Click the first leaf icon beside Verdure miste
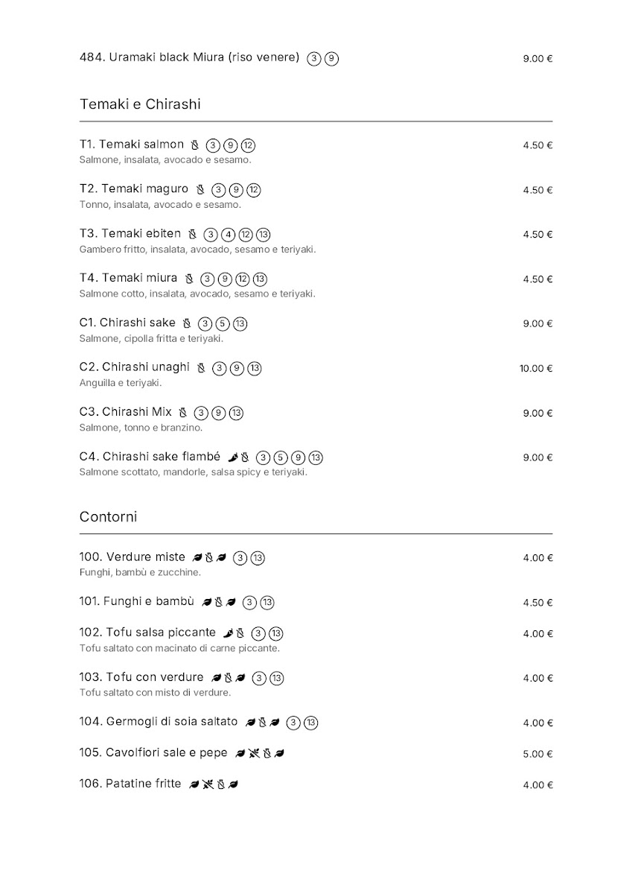Viewport: 632px width, 894px height. [x=197, y=557]
